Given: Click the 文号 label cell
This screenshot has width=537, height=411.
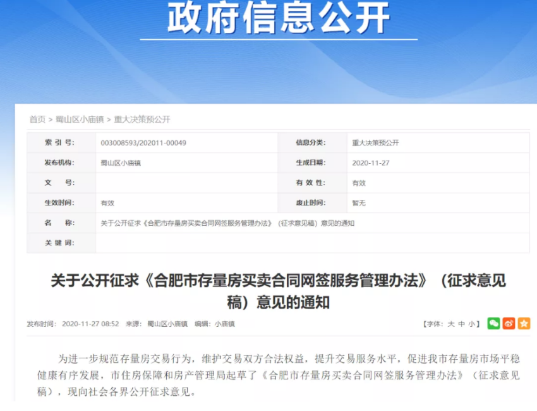Looking at the screenshot, I should click(61, 183).
